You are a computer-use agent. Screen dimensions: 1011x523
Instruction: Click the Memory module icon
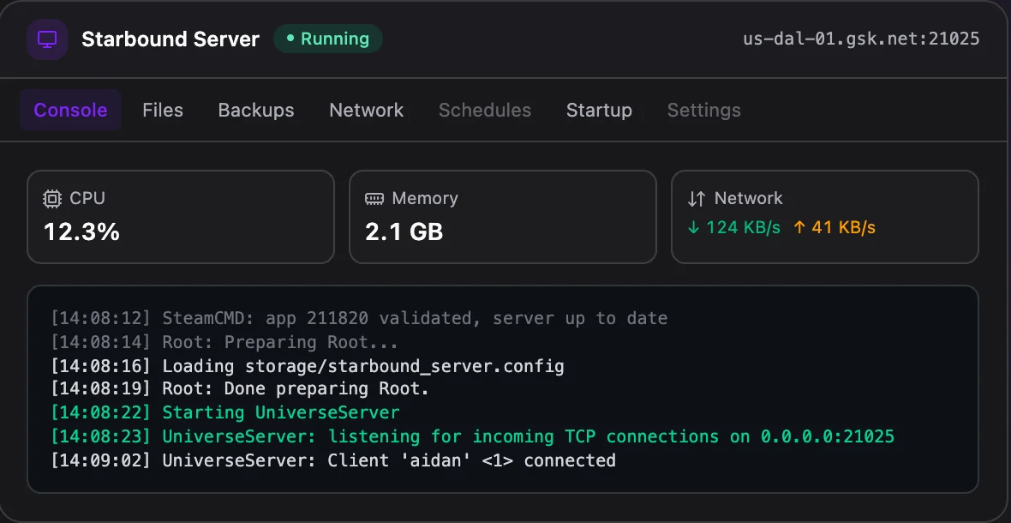point(374,199)
